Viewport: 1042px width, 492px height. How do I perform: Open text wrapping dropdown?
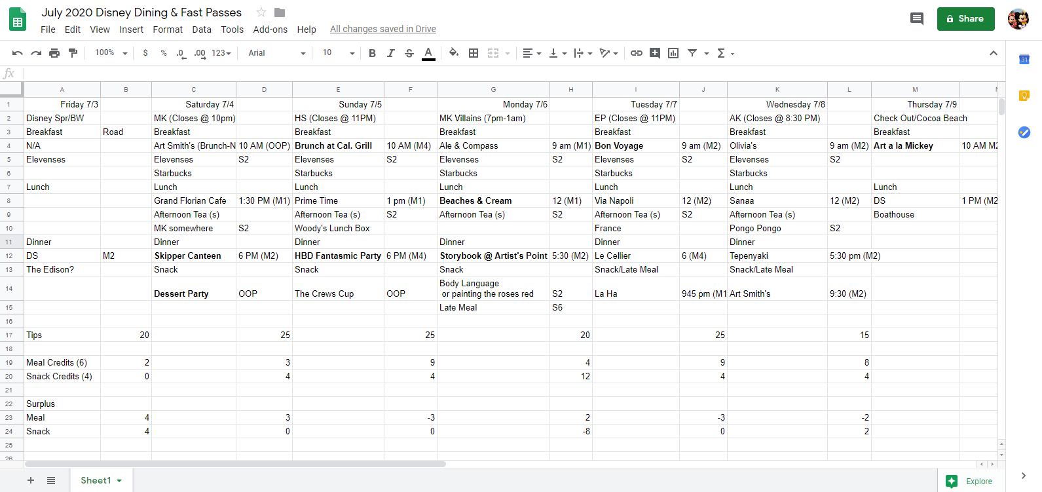tap(583, 53)
